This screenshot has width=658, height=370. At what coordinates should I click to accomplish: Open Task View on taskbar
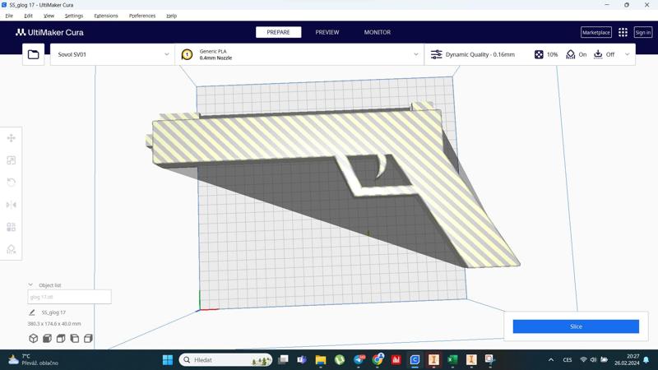(x=283, y=360)
